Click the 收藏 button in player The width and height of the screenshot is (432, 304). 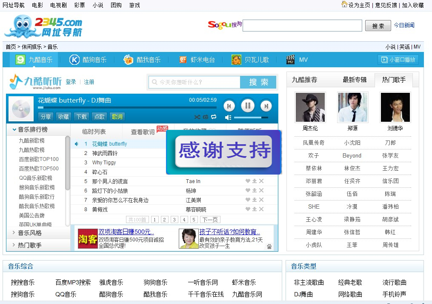(64, 117)
